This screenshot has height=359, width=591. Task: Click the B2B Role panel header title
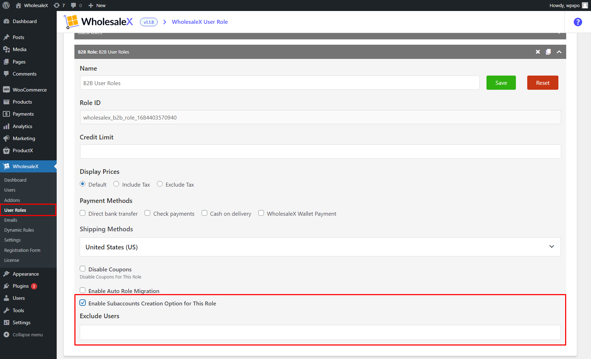pyautogui.click(x=103, y=52)
